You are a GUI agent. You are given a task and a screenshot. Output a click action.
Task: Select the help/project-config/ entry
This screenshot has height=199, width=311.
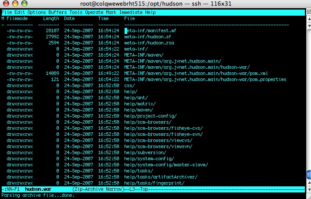(x=150, y=116)
